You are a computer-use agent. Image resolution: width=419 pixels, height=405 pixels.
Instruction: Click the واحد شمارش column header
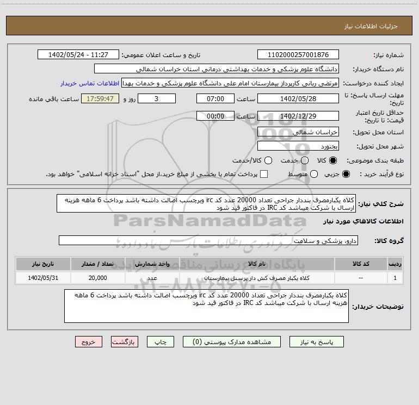152,264
